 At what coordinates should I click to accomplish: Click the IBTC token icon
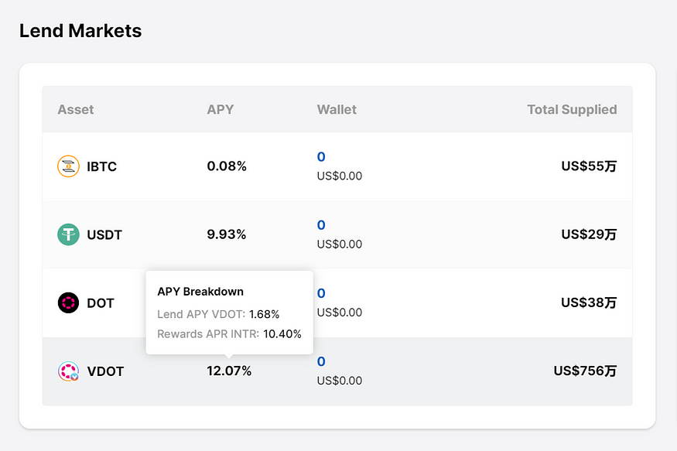[x=69, y=166]
